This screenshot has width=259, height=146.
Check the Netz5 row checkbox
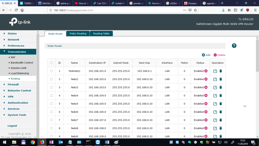pos(52,104)
